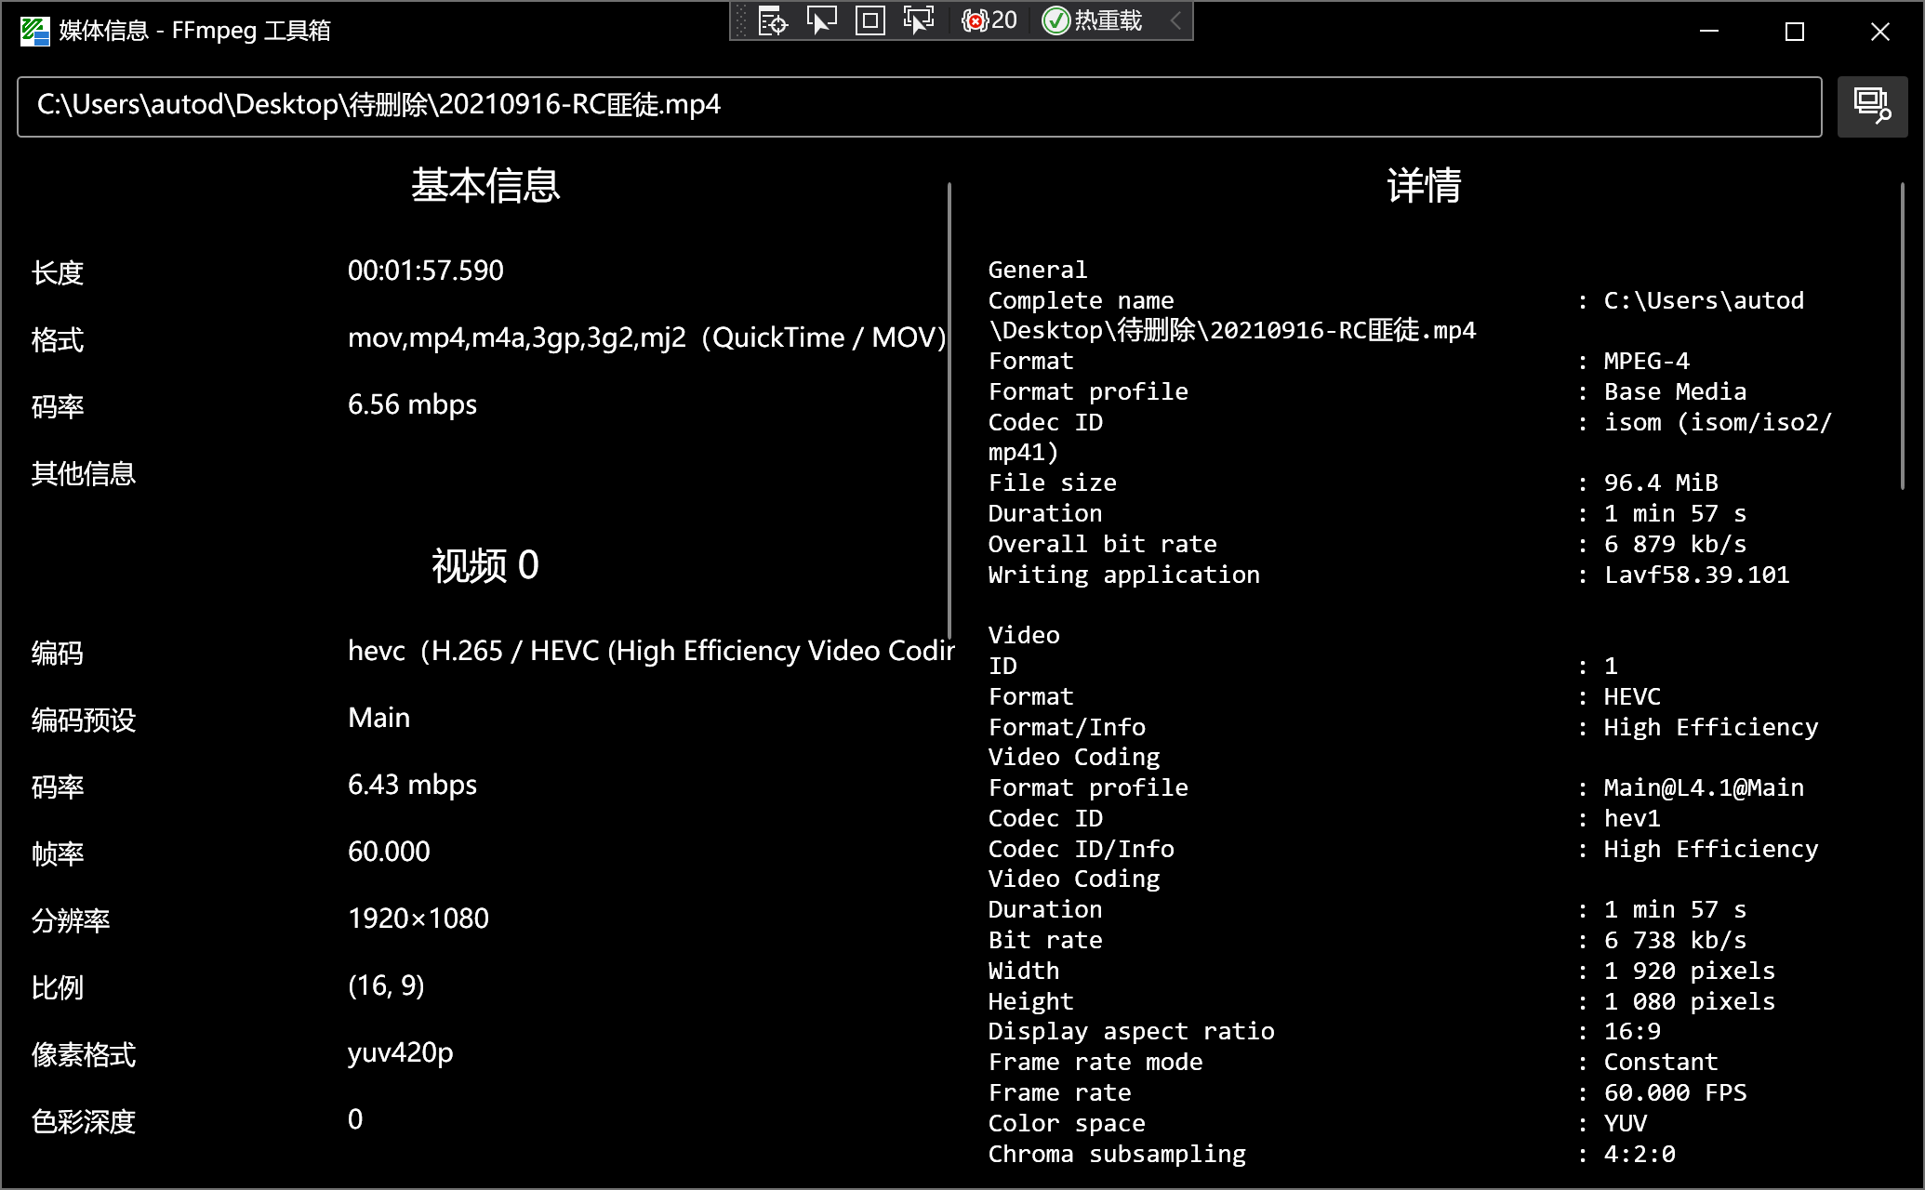Close the media info window
This screenshot has width=1925, height=1190.
[x=1880, y=32]
